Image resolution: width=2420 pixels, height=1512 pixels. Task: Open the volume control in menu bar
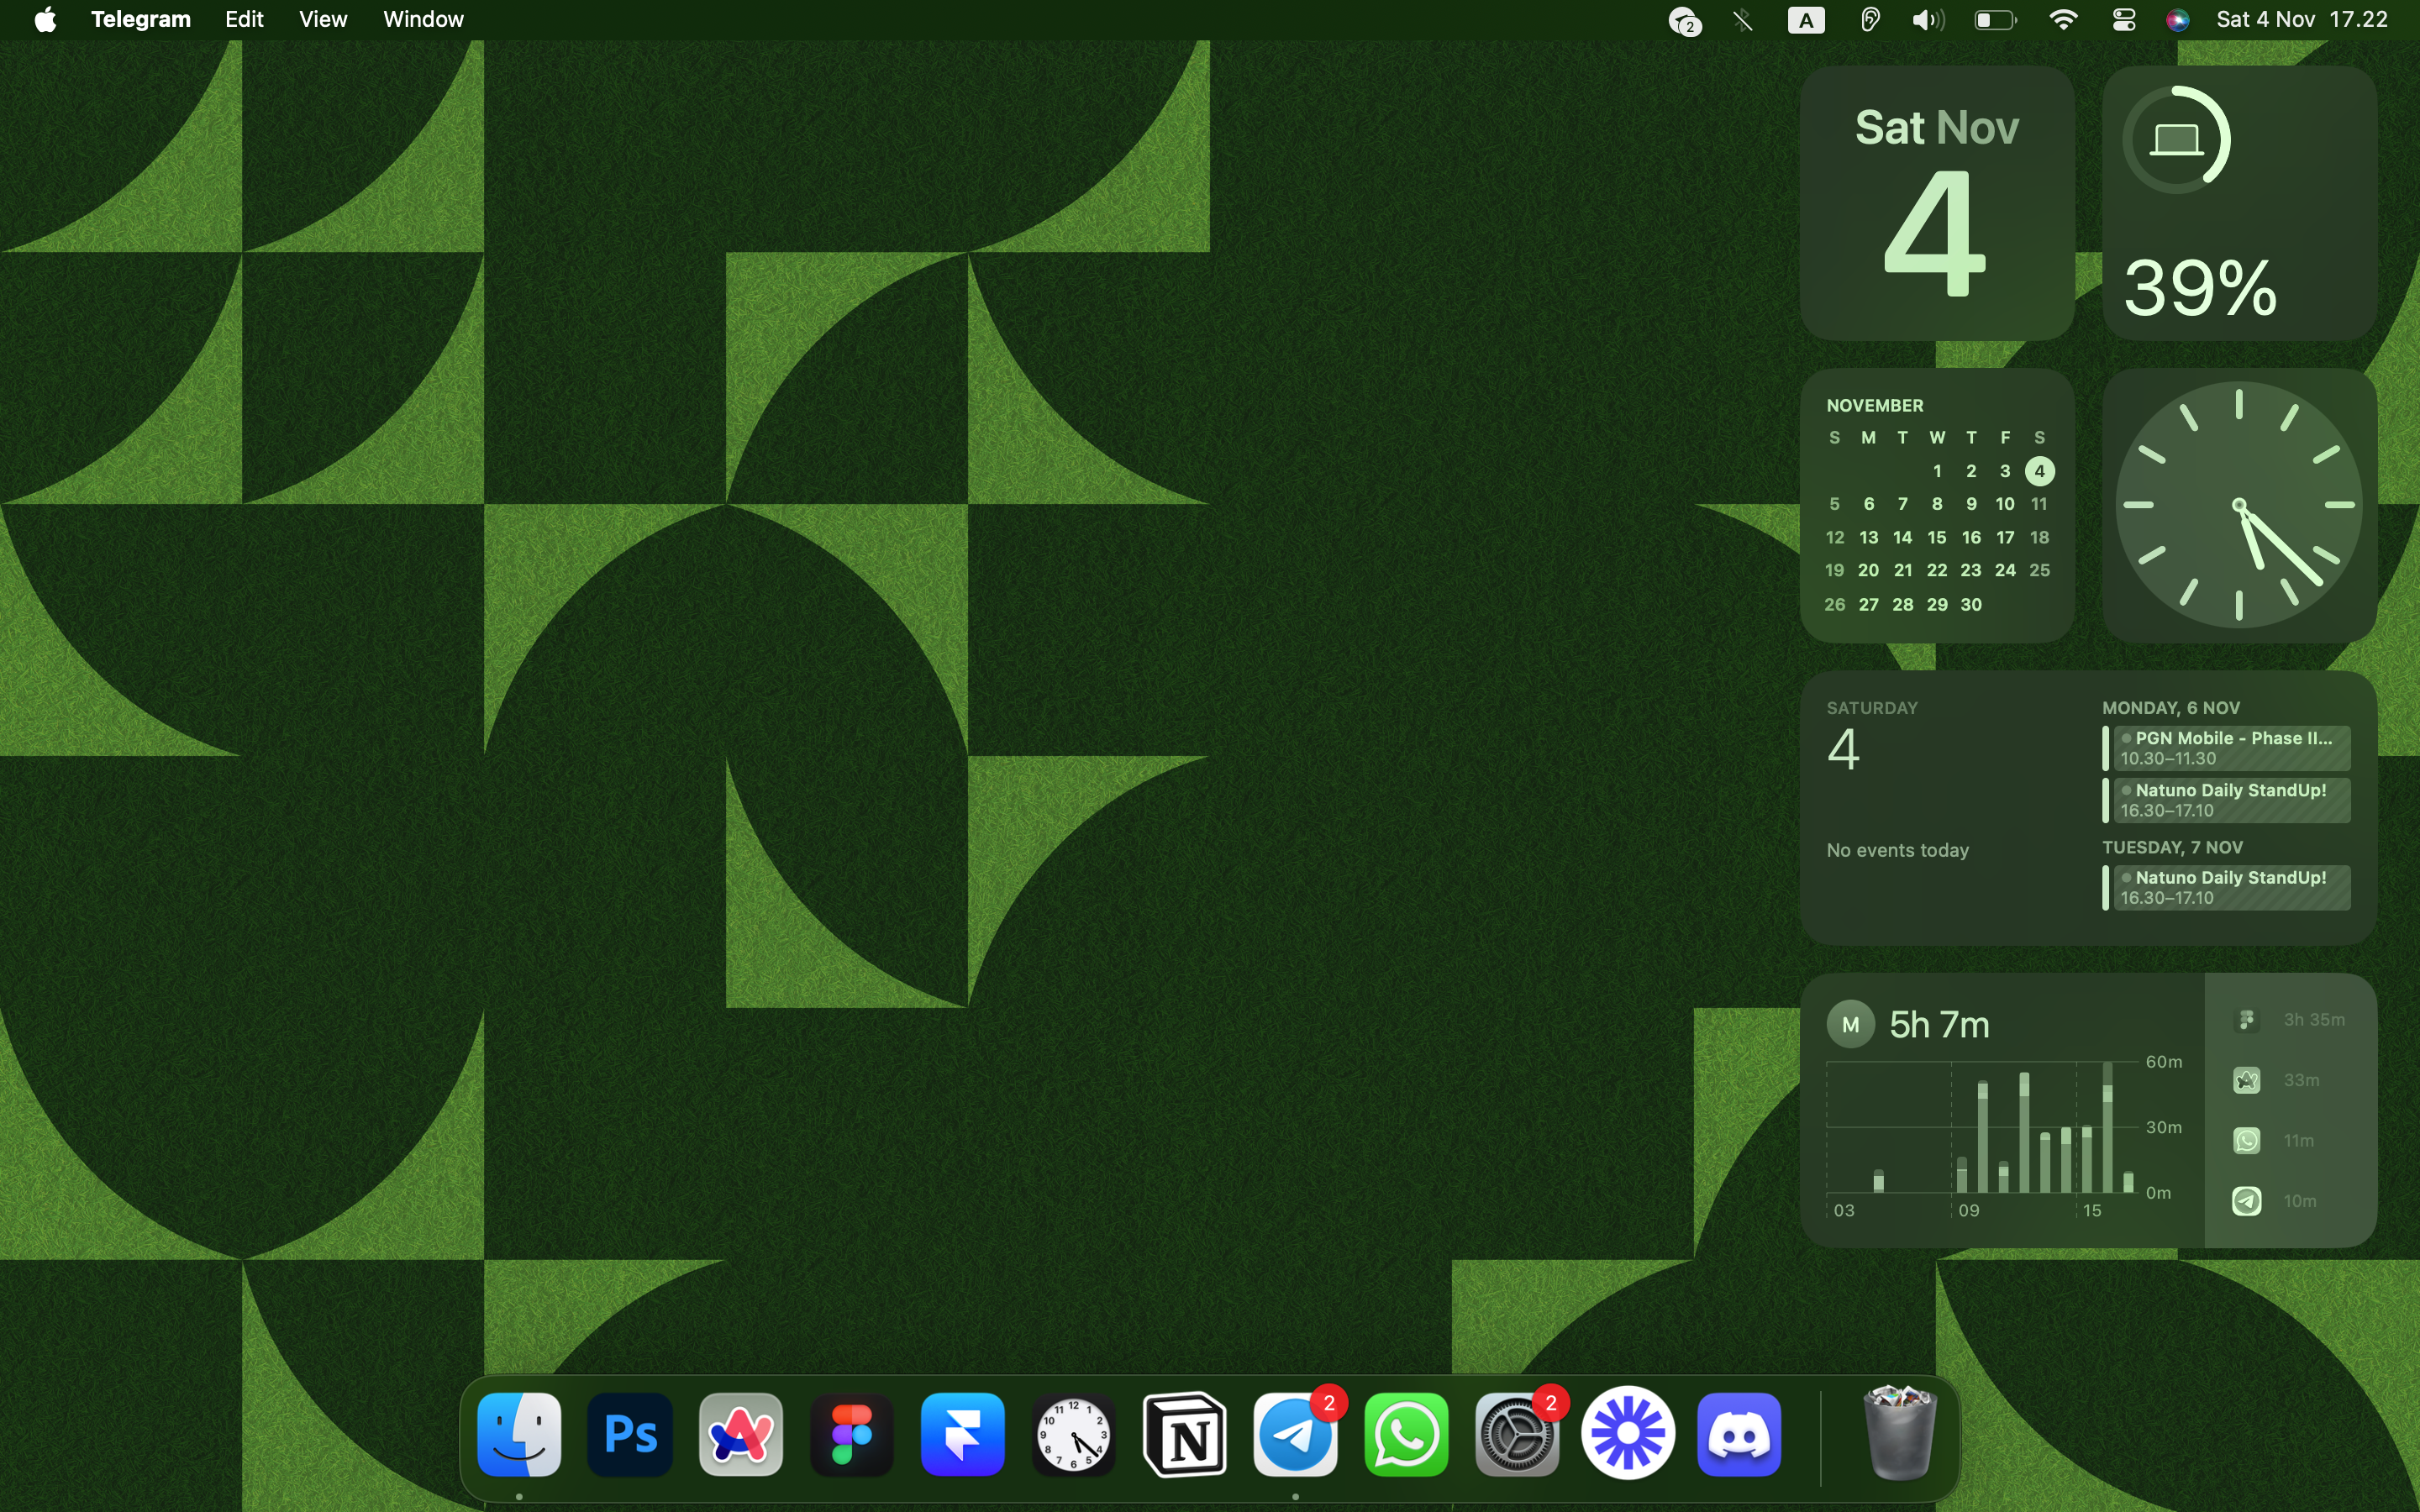[x=1928, y=20]
